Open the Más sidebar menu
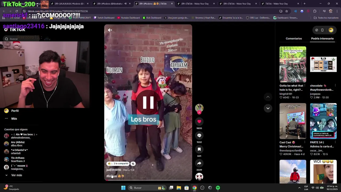Screen dimensions: 341x192 (14, 119)
